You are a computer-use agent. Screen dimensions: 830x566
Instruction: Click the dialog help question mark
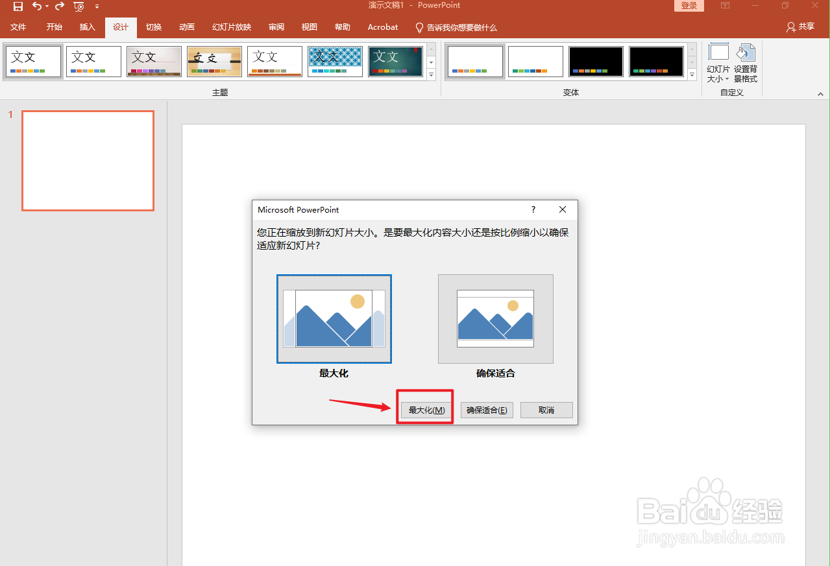(533, 209)
